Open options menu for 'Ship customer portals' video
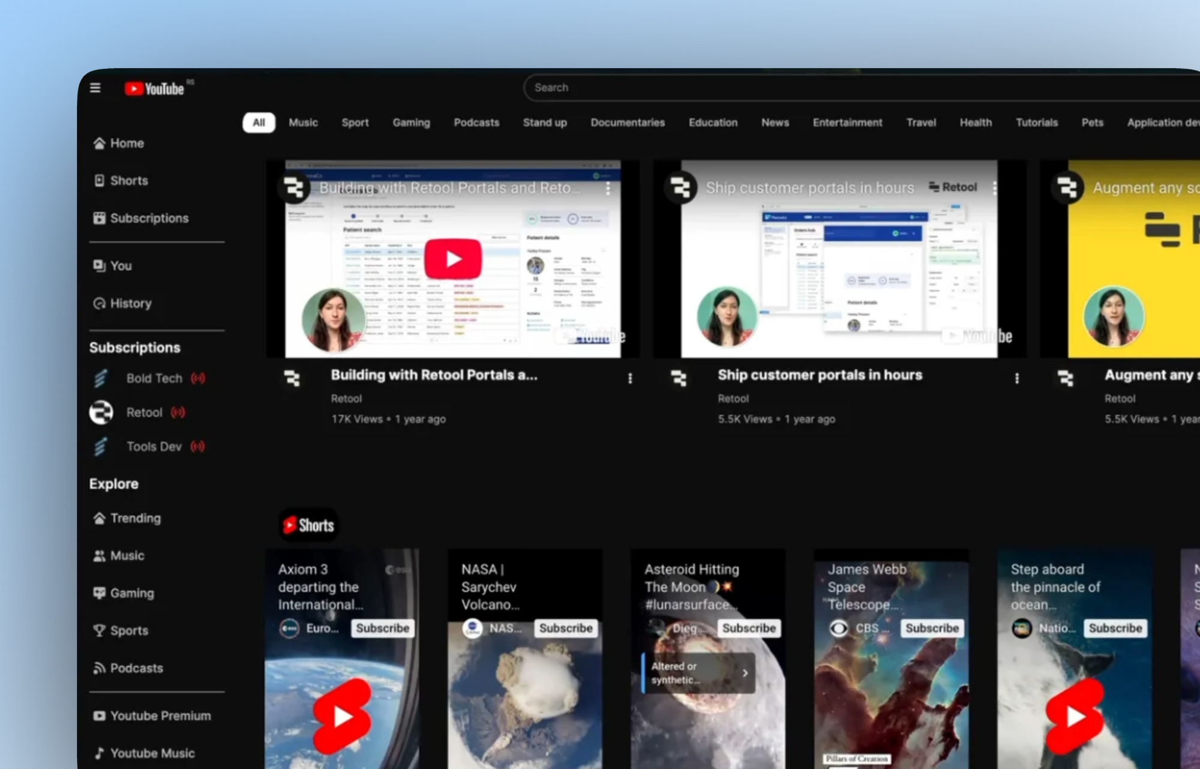This screenshot has height=769, width=1200. click(1017, 378)
